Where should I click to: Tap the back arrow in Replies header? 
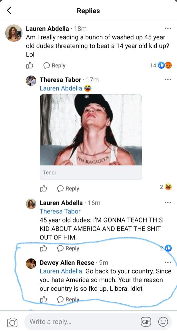pos(9,10)
